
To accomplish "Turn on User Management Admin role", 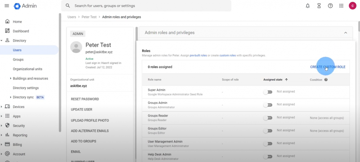I will (268, 143).
